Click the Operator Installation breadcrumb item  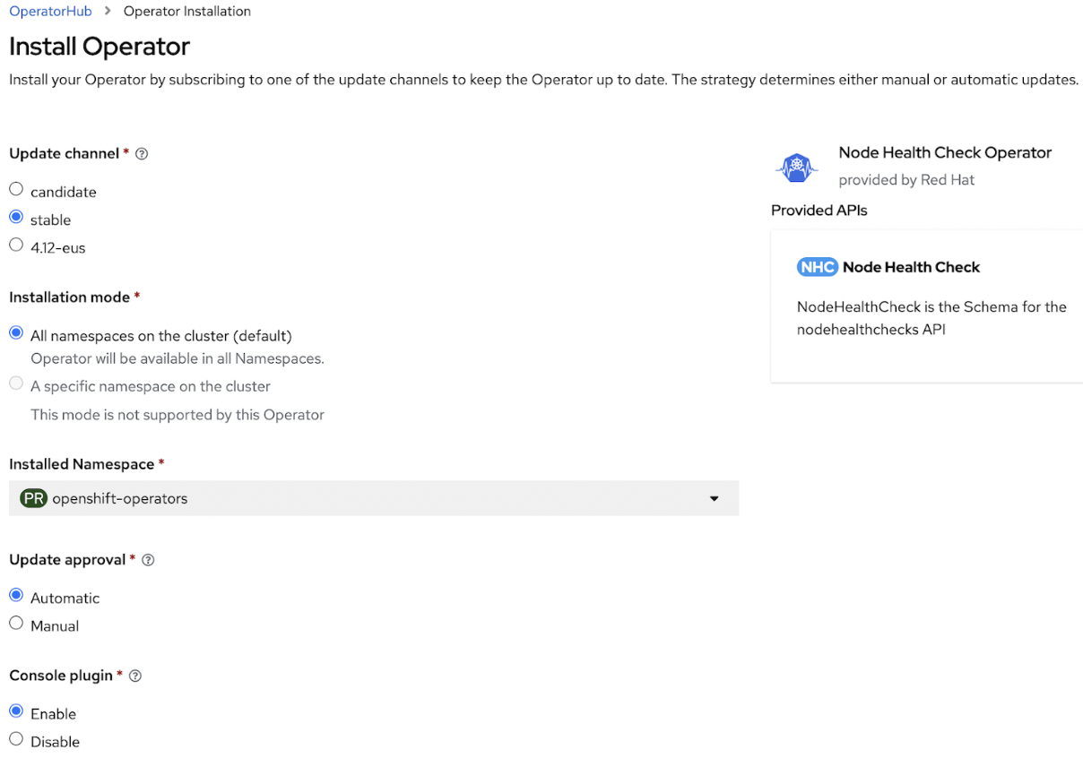(186, 12)
